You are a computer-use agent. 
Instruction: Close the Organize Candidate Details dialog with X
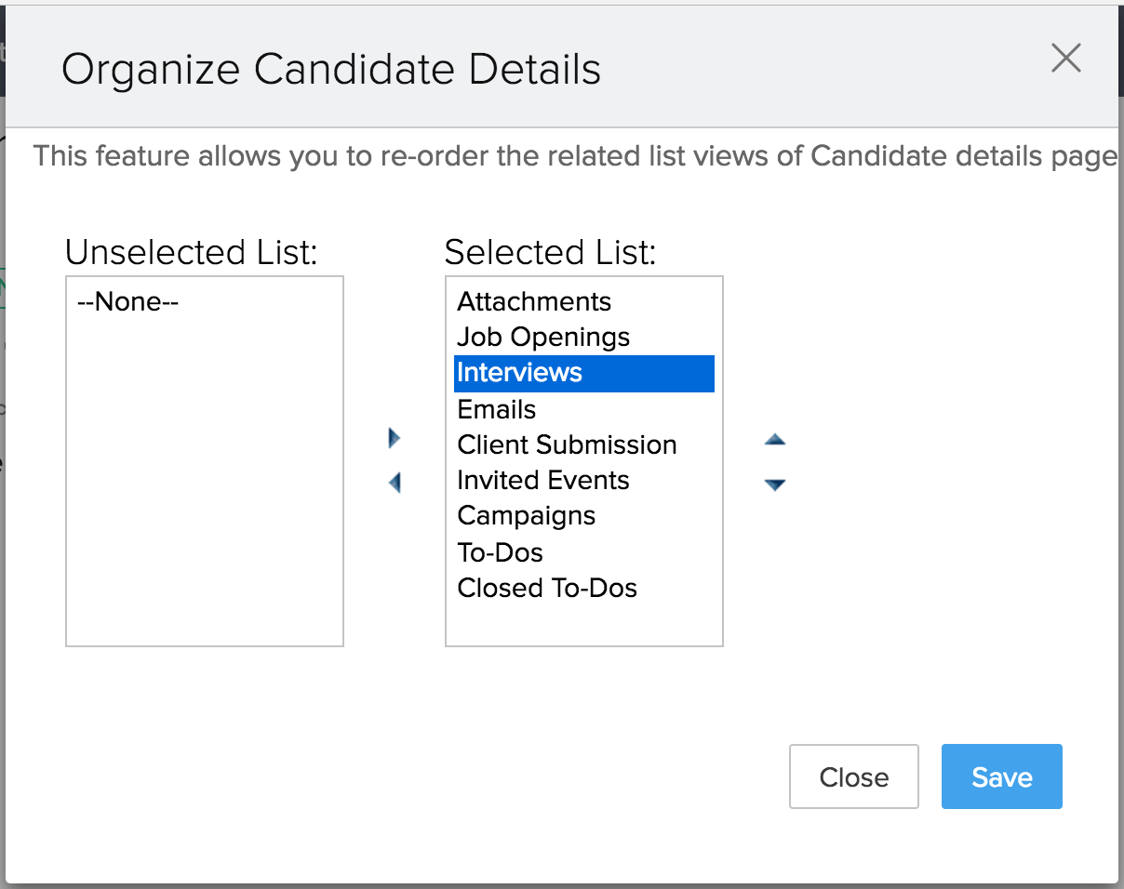tap(1065, 59)
